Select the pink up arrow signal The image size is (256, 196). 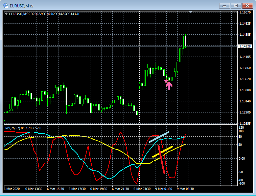click(x=169, y=86)
